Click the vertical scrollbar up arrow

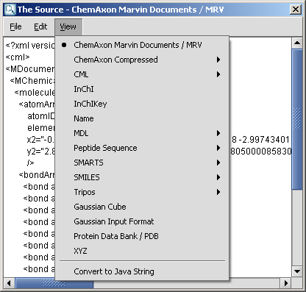tap(297, 43)
